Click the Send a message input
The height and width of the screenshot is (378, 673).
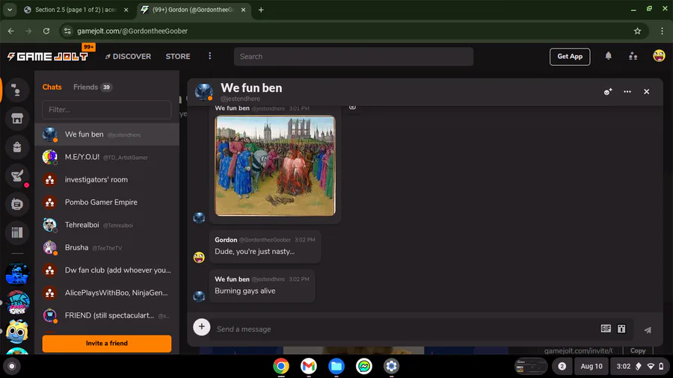point(404,329)
